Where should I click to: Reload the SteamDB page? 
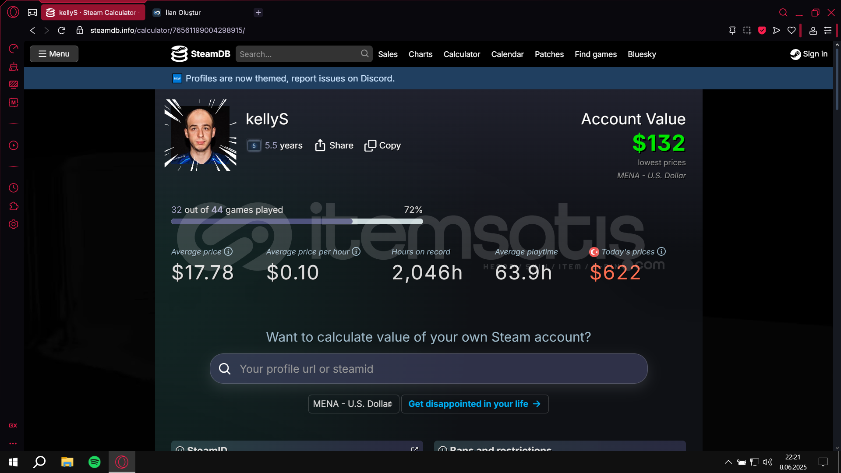[x=62, y=30]
